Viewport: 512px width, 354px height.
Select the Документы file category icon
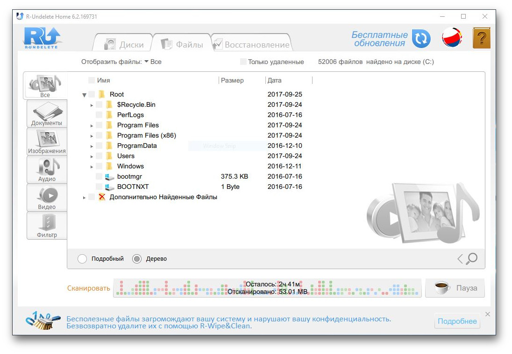click(x=47, y=114)
